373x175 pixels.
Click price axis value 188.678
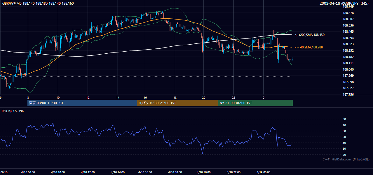[348, 13]
